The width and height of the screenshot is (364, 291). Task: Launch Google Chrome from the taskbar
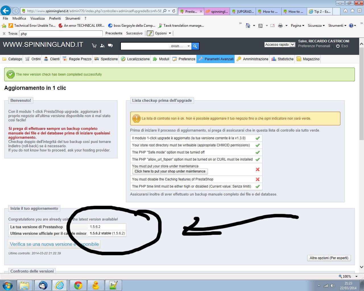[x=78, y=285]
